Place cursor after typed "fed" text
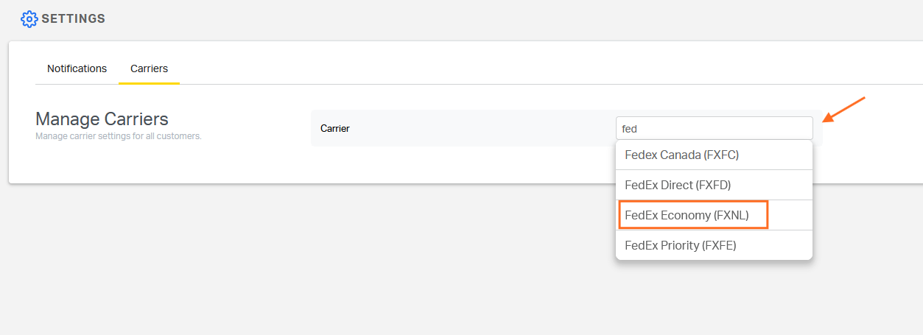This screenshot has height=335, width=923. (x=638, y=129)
